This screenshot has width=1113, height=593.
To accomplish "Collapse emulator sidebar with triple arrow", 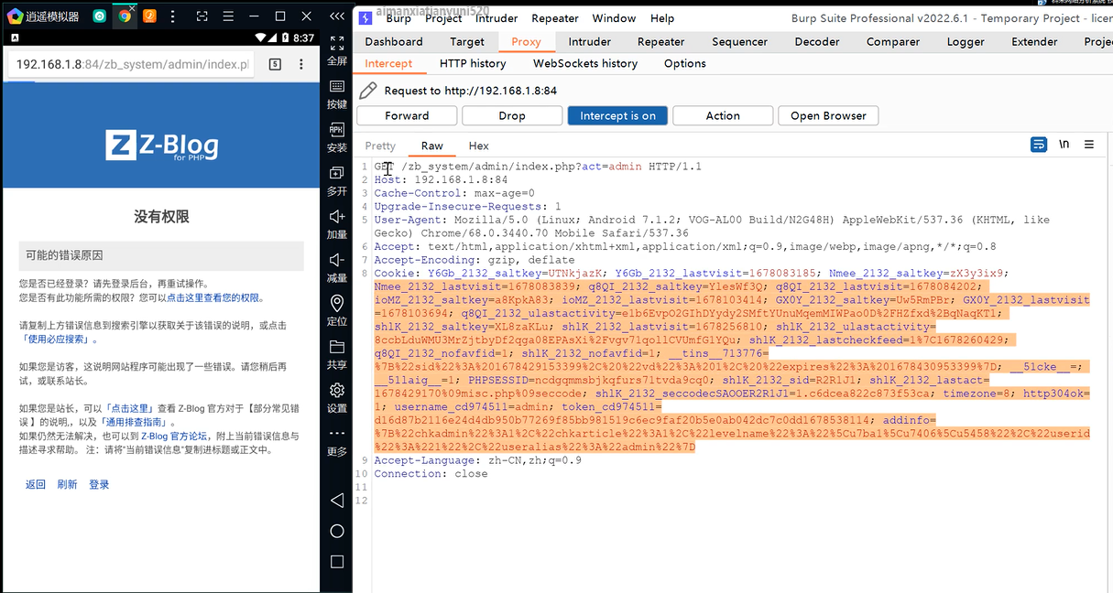I will pyautogui.click(x=337, y=16).
